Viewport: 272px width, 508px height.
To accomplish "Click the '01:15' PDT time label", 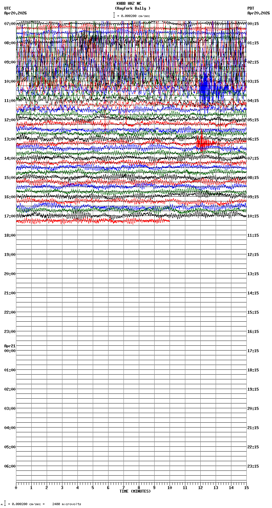I will [x=253, y=43].
